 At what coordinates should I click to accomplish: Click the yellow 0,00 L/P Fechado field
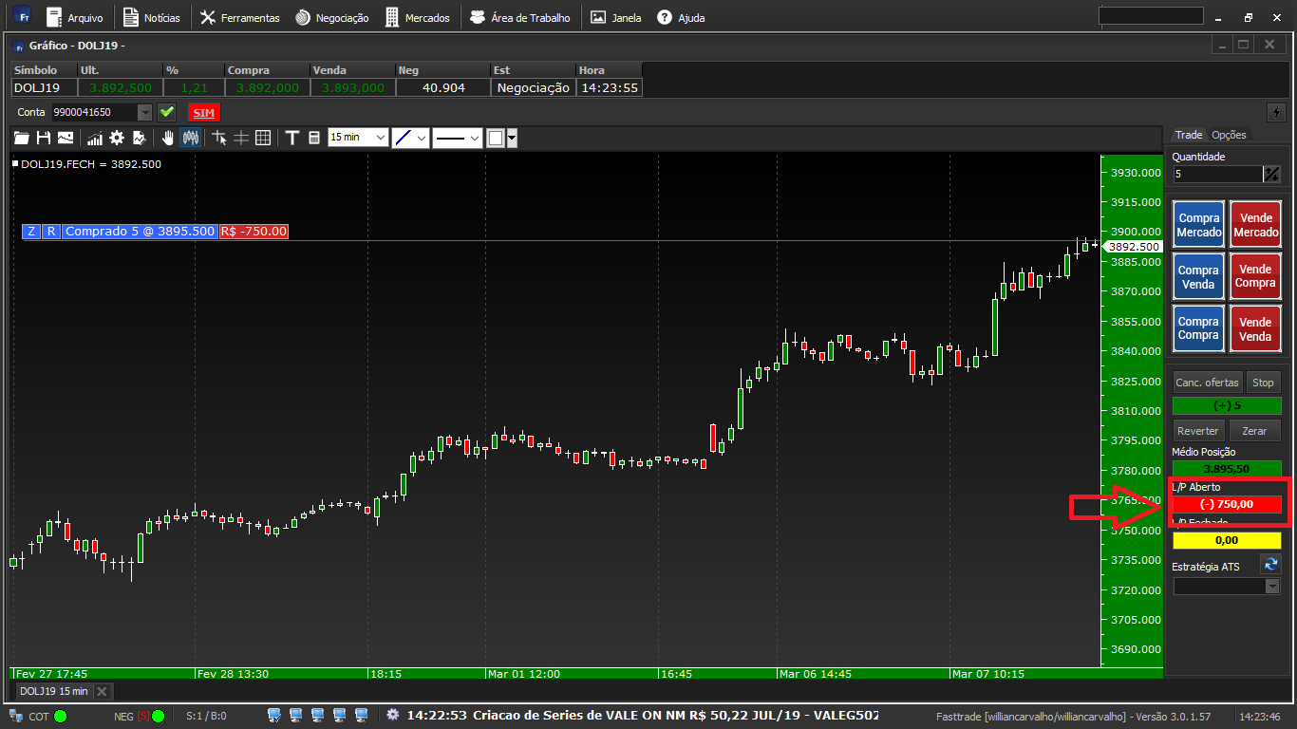1227,540
